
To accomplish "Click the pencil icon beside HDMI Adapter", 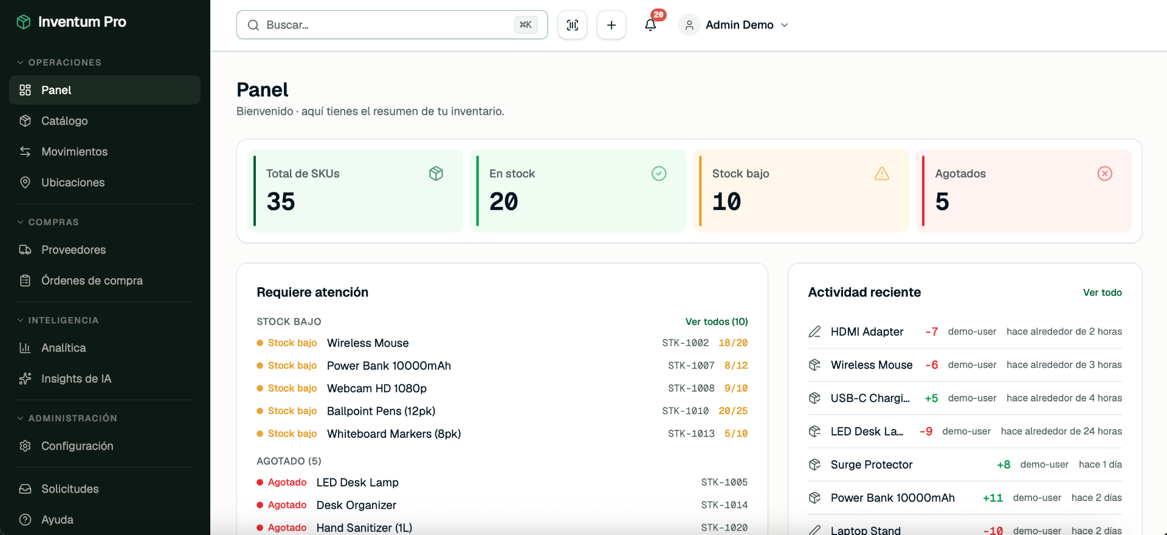I will pos(814,332).
